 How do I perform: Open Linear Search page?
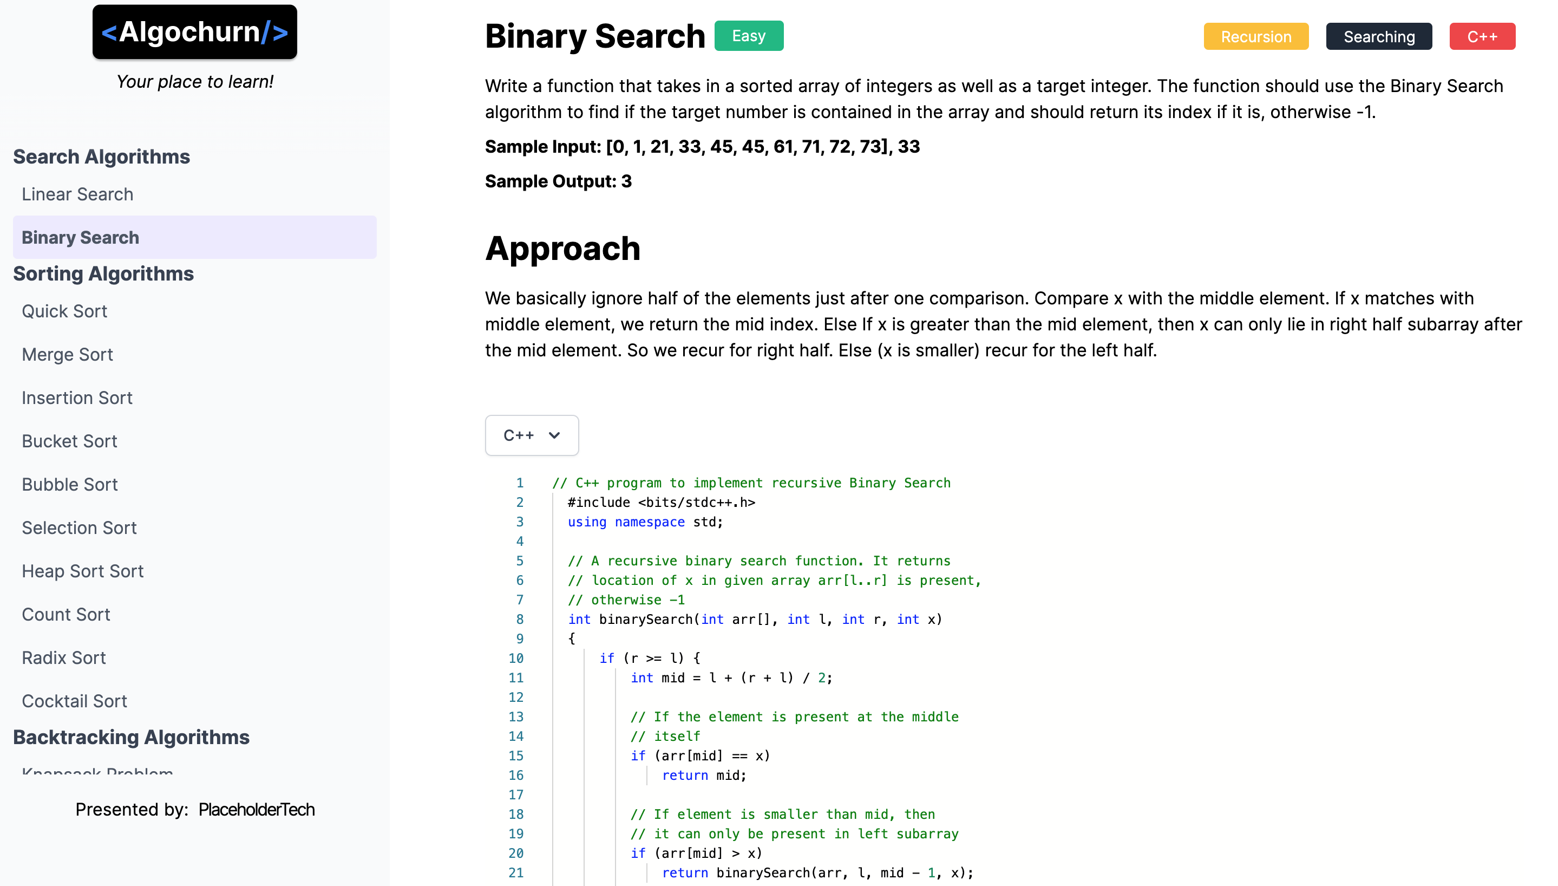[77, 194]
